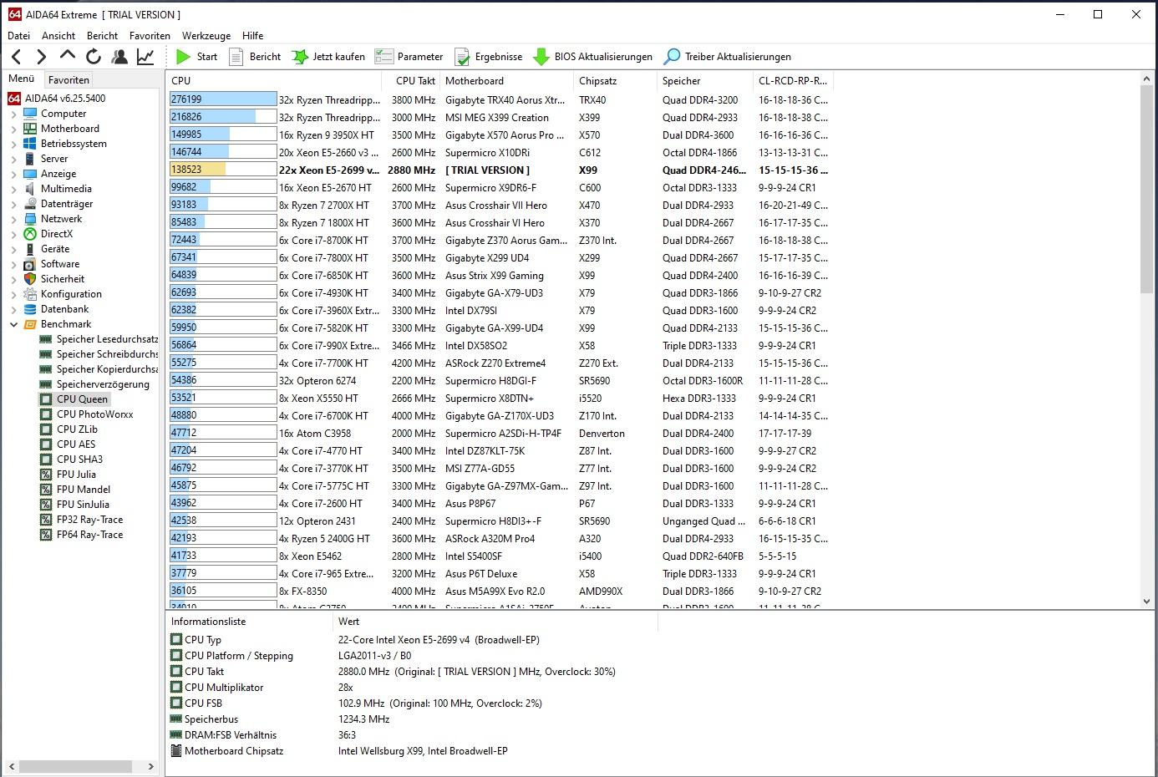Image resolution: width=1158 pixels, height=777 pixels.
Task: Click Jetzt kaufen buy icon
Action: (299, 57)
